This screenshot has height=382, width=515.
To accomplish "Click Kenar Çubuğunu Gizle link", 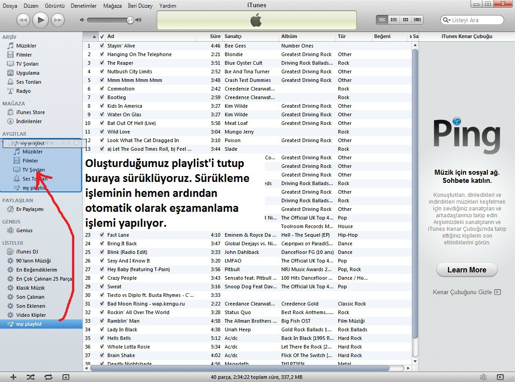I will 467,292.
